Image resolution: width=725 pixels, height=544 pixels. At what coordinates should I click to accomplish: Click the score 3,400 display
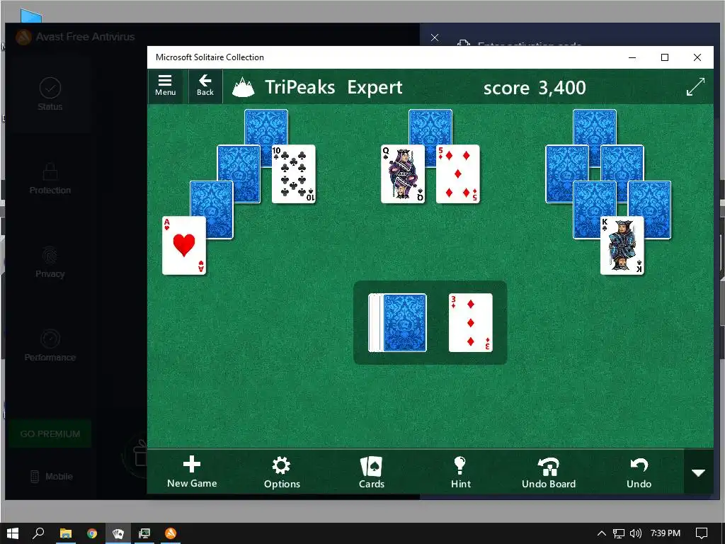click(535, 87)
